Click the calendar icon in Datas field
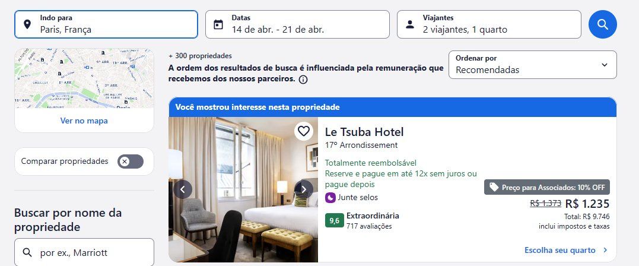The image size is (639, 266). (x=218, y=24)
